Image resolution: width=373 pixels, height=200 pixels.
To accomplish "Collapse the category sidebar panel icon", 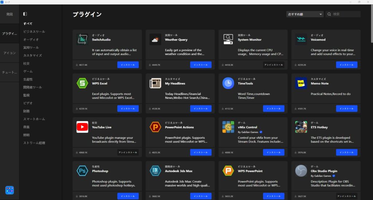I will point(25,14).
